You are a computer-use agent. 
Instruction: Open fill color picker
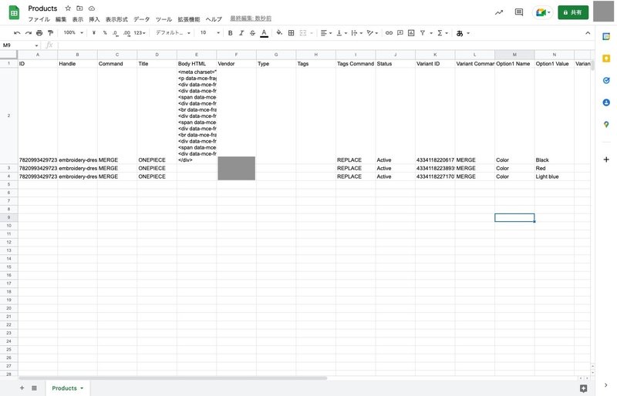click(x=279, y=33)
